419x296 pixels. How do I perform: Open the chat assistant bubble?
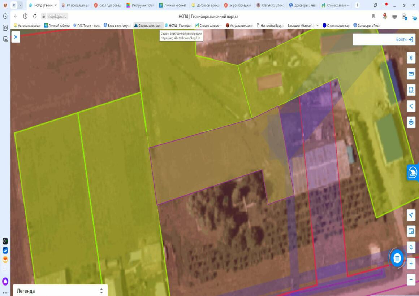[x=397, y=258]
